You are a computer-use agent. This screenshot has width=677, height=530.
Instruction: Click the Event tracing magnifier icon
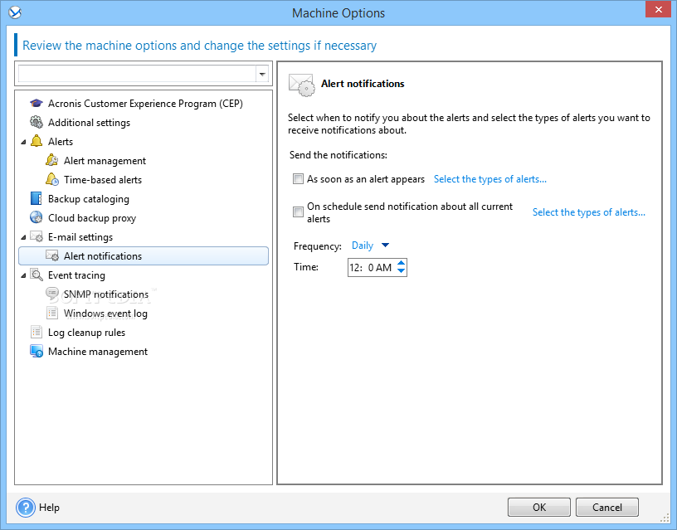(x=37, y=275)
